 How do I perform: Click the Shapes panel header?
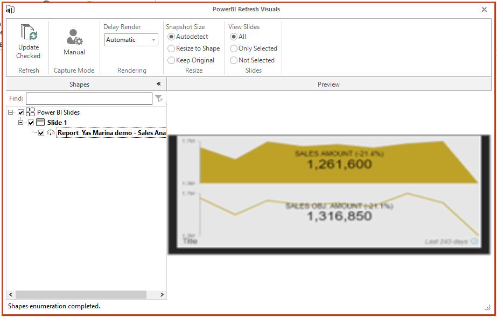79,84
